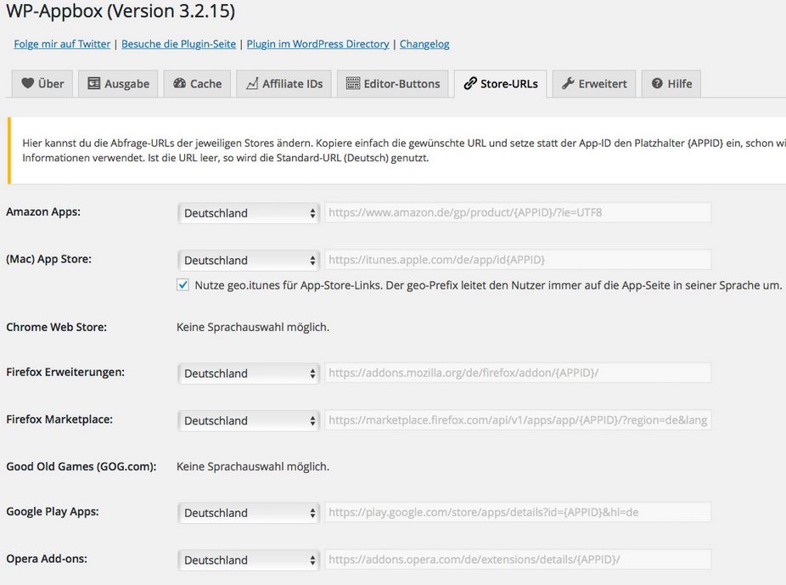Open 'Besuche die Plugin-Seite' link

coord(178,44)
